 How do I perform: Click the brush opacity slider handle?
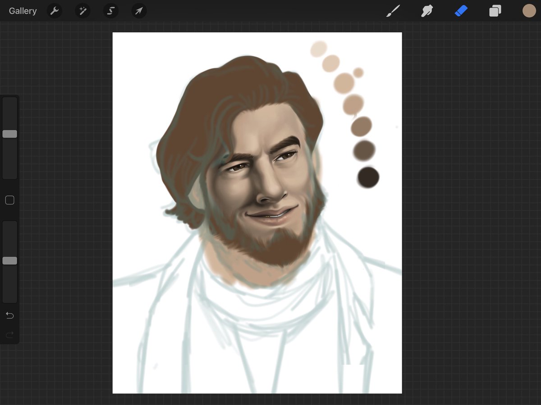9,261
